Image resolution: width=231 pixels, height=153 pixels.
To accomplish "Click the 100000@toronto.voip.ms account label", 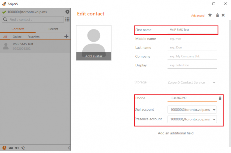I will pyautogui.click(x=27, y=12).
